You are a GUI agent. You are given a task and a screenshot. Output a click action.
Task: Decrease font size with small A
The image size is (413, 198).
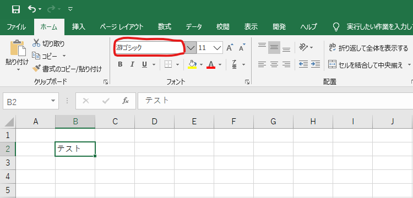(x=242, y=47)
